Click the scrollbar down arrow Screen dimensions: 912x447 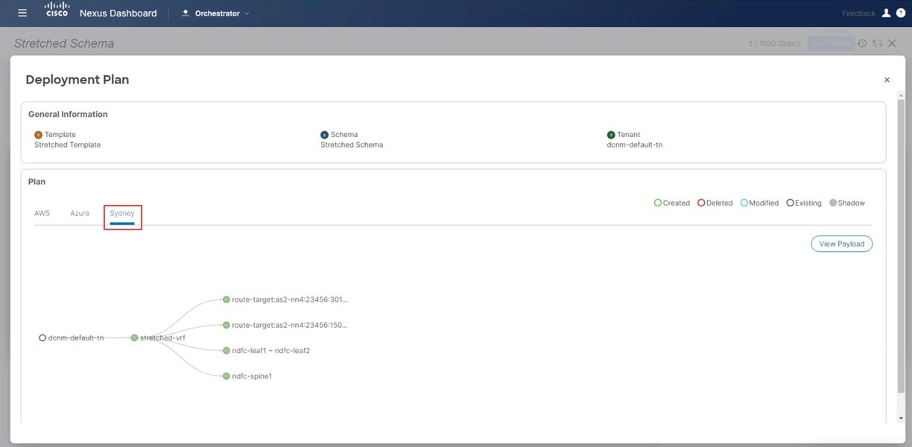[902, 418]
